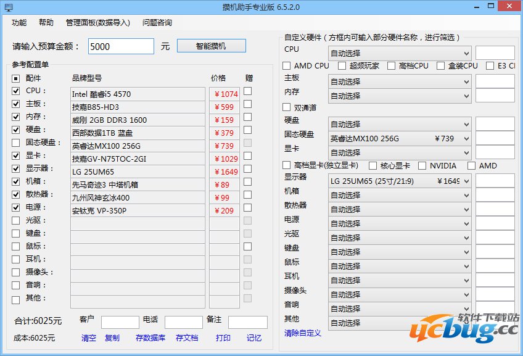523x356 pixels.
Task: Open the 功能 menu
Action: (19, 22)
